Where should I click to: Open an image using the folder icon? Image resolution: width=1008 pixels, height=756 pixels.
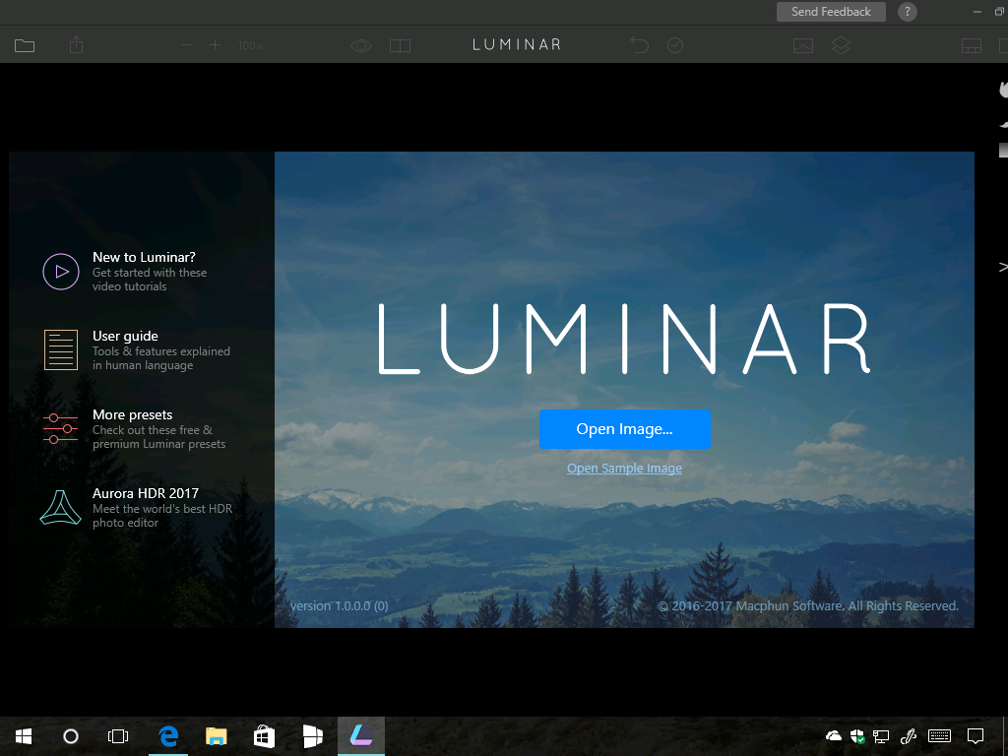point(25,45)
